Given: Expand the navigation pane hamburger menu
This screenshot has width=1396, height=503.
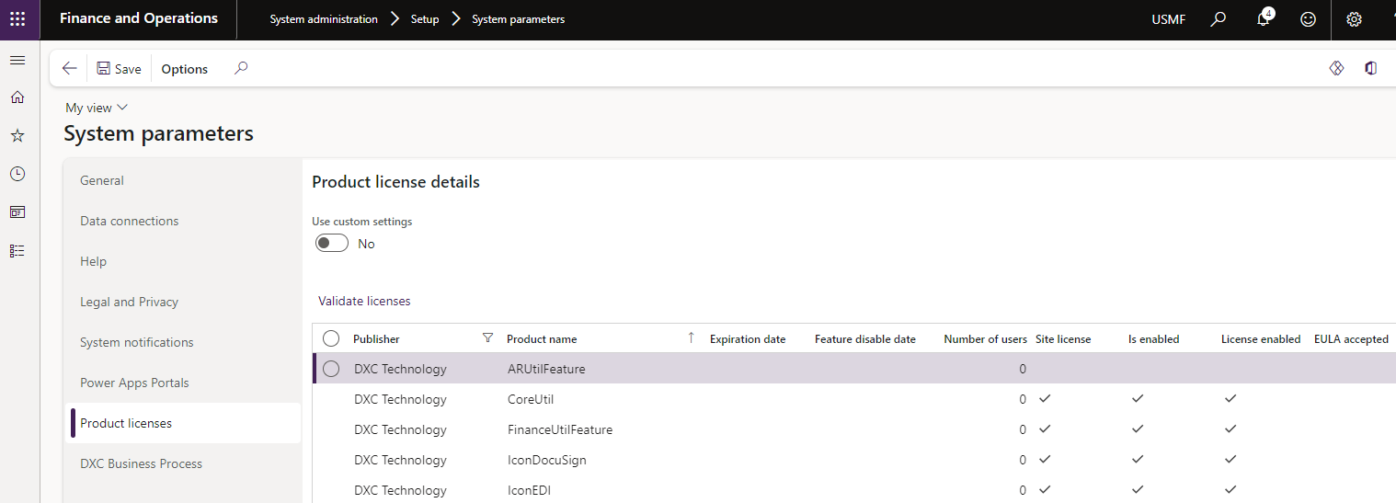Looking at the screenshot, I should point(17,60).
